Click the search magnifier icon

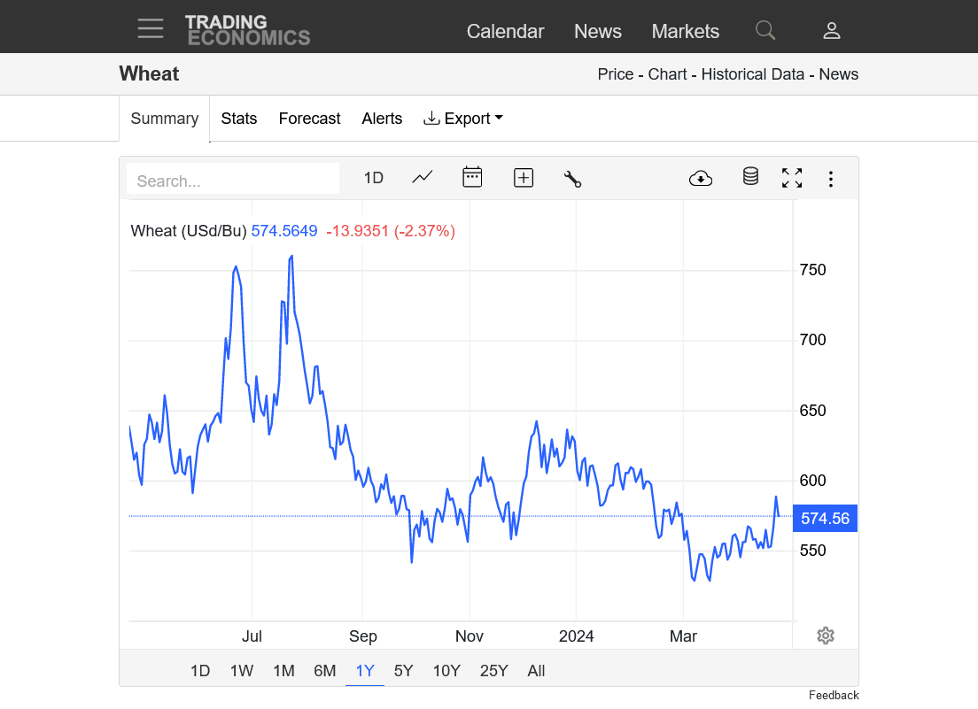pos(765,31)
